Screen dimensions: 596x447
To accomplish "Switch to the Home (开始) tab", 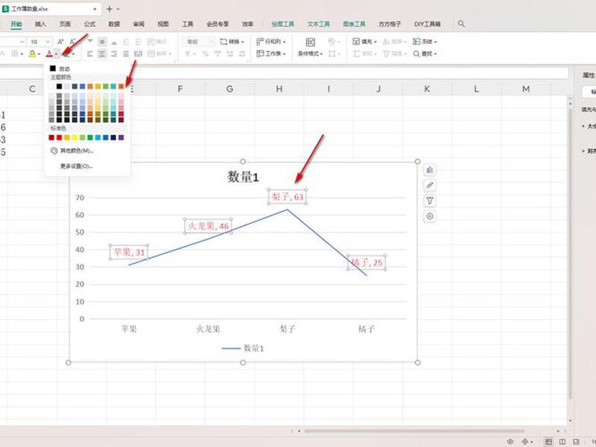I will pyautogui.click(x=16, y=24).
